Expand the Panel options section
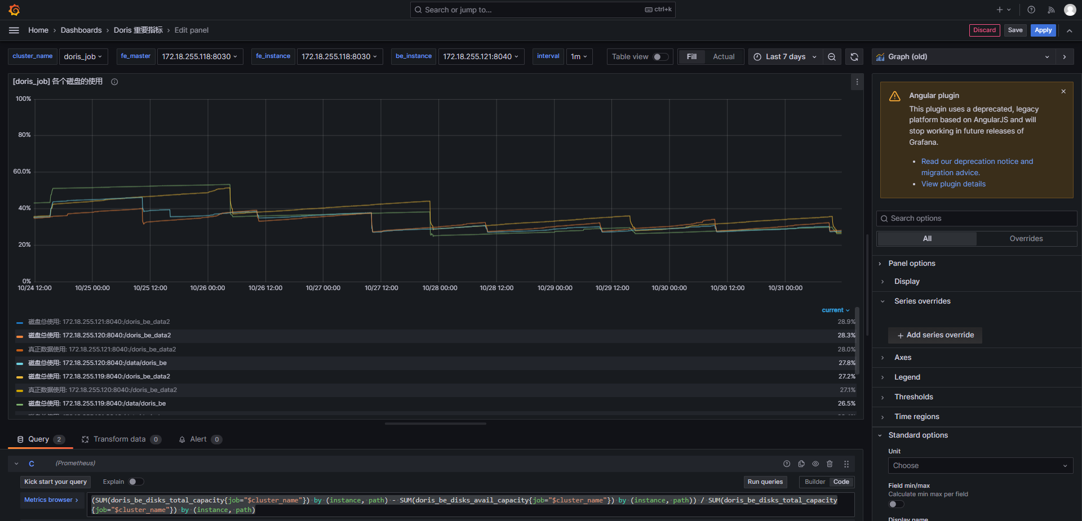The width and height of the screenshot is (1082, 521). (911, 264)
